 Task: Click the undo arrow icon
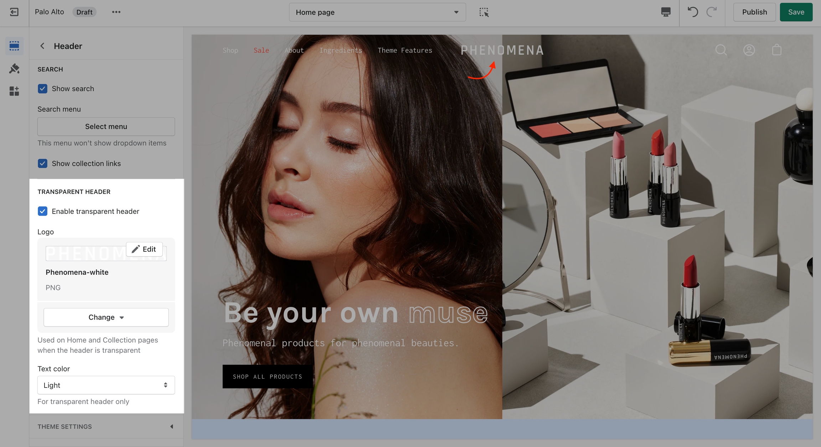[692, 12]
